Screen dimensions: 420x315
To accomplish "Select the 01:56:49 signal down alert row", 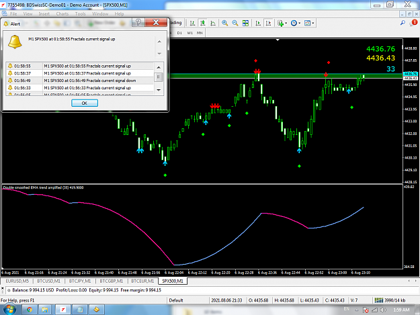I will pyautogui.click(x=80, y=81).
